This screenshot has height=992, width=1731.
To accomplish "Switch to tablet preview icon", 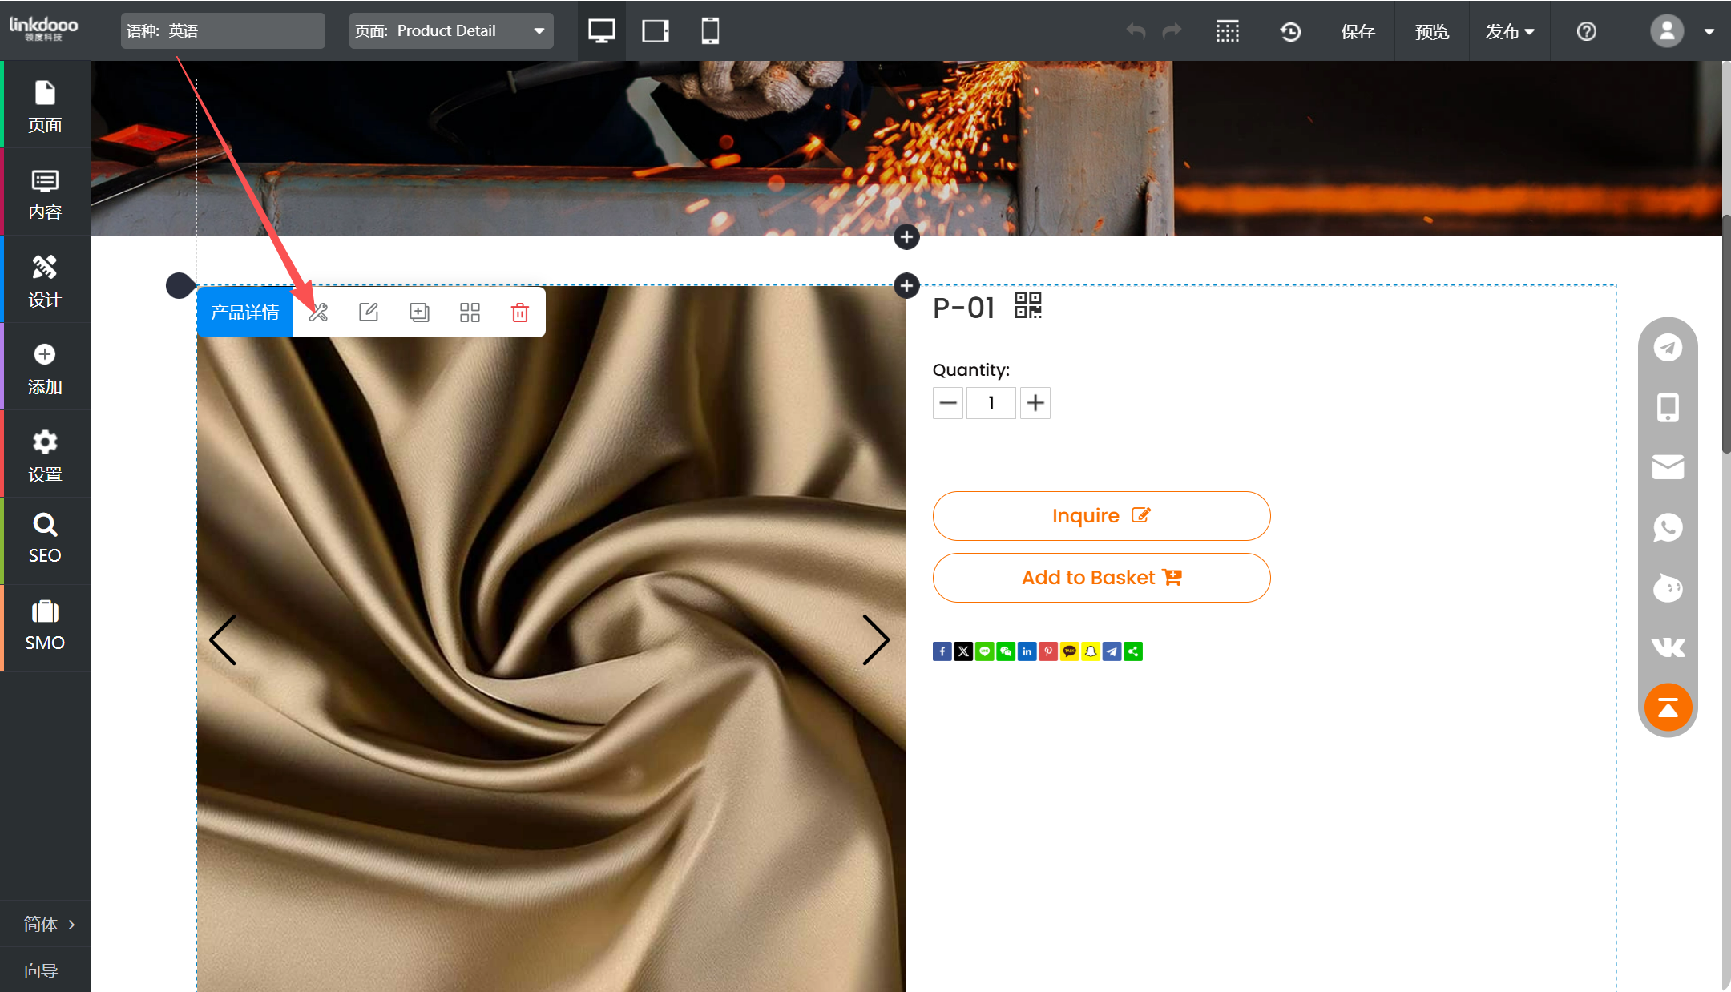I will click(x=656, y=31).
